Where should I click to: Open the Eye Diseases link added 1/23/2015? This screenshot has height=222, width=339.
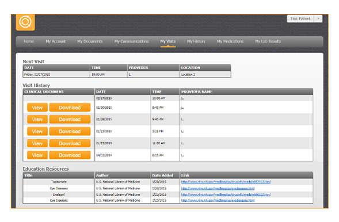(x=218, y=200)
